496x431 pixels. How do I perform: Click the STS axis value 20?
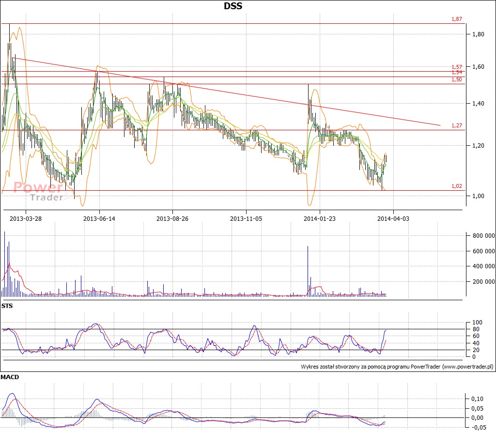pos(476,350)
